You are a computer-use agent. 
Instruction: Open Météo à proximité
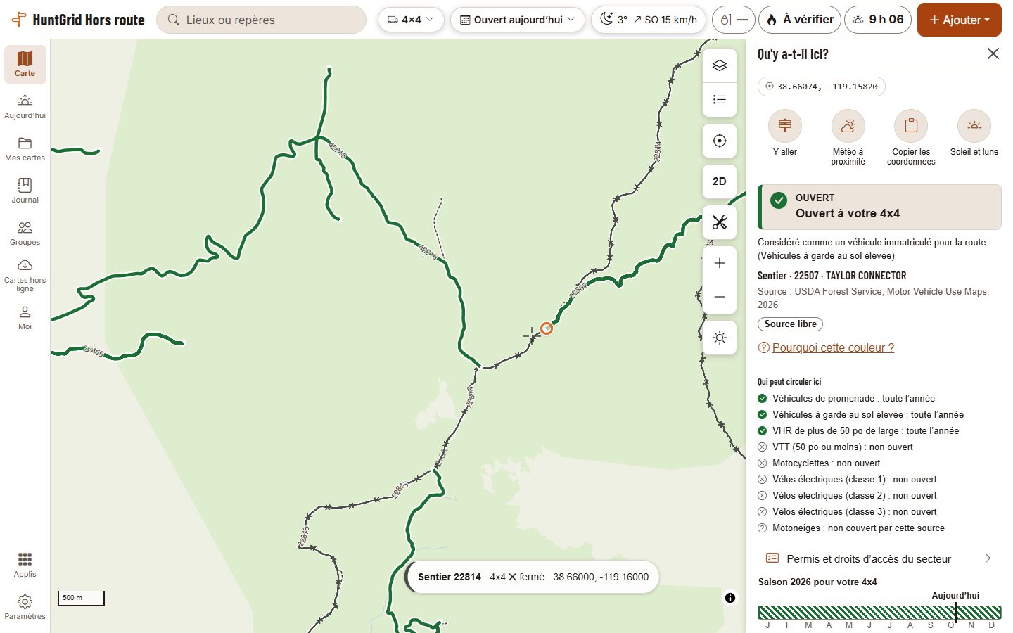point(848,138)
